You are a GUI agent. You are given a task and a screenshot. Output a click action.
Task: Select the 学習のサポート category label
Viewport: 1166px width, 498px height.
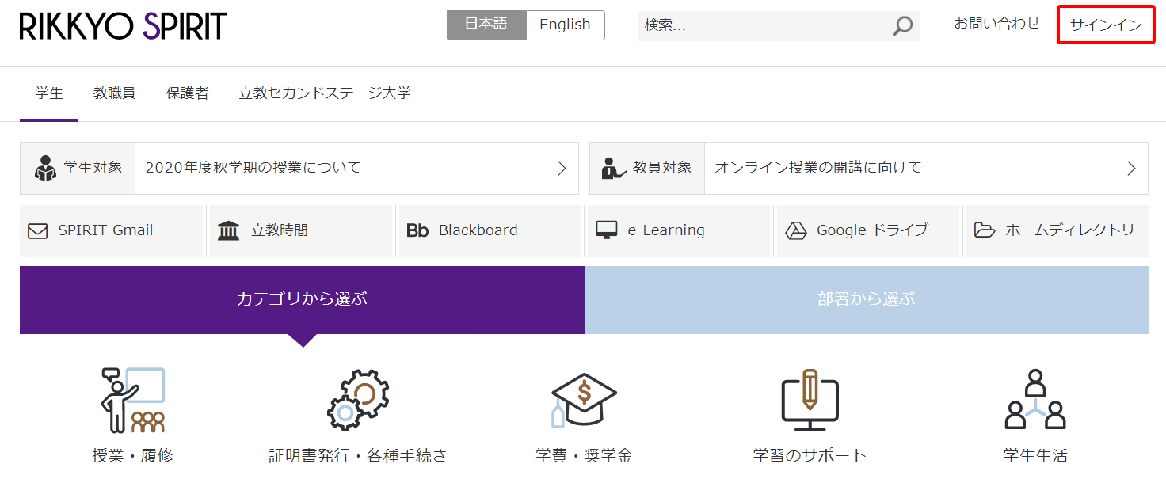pyautogui.click(x=810, y=456)
